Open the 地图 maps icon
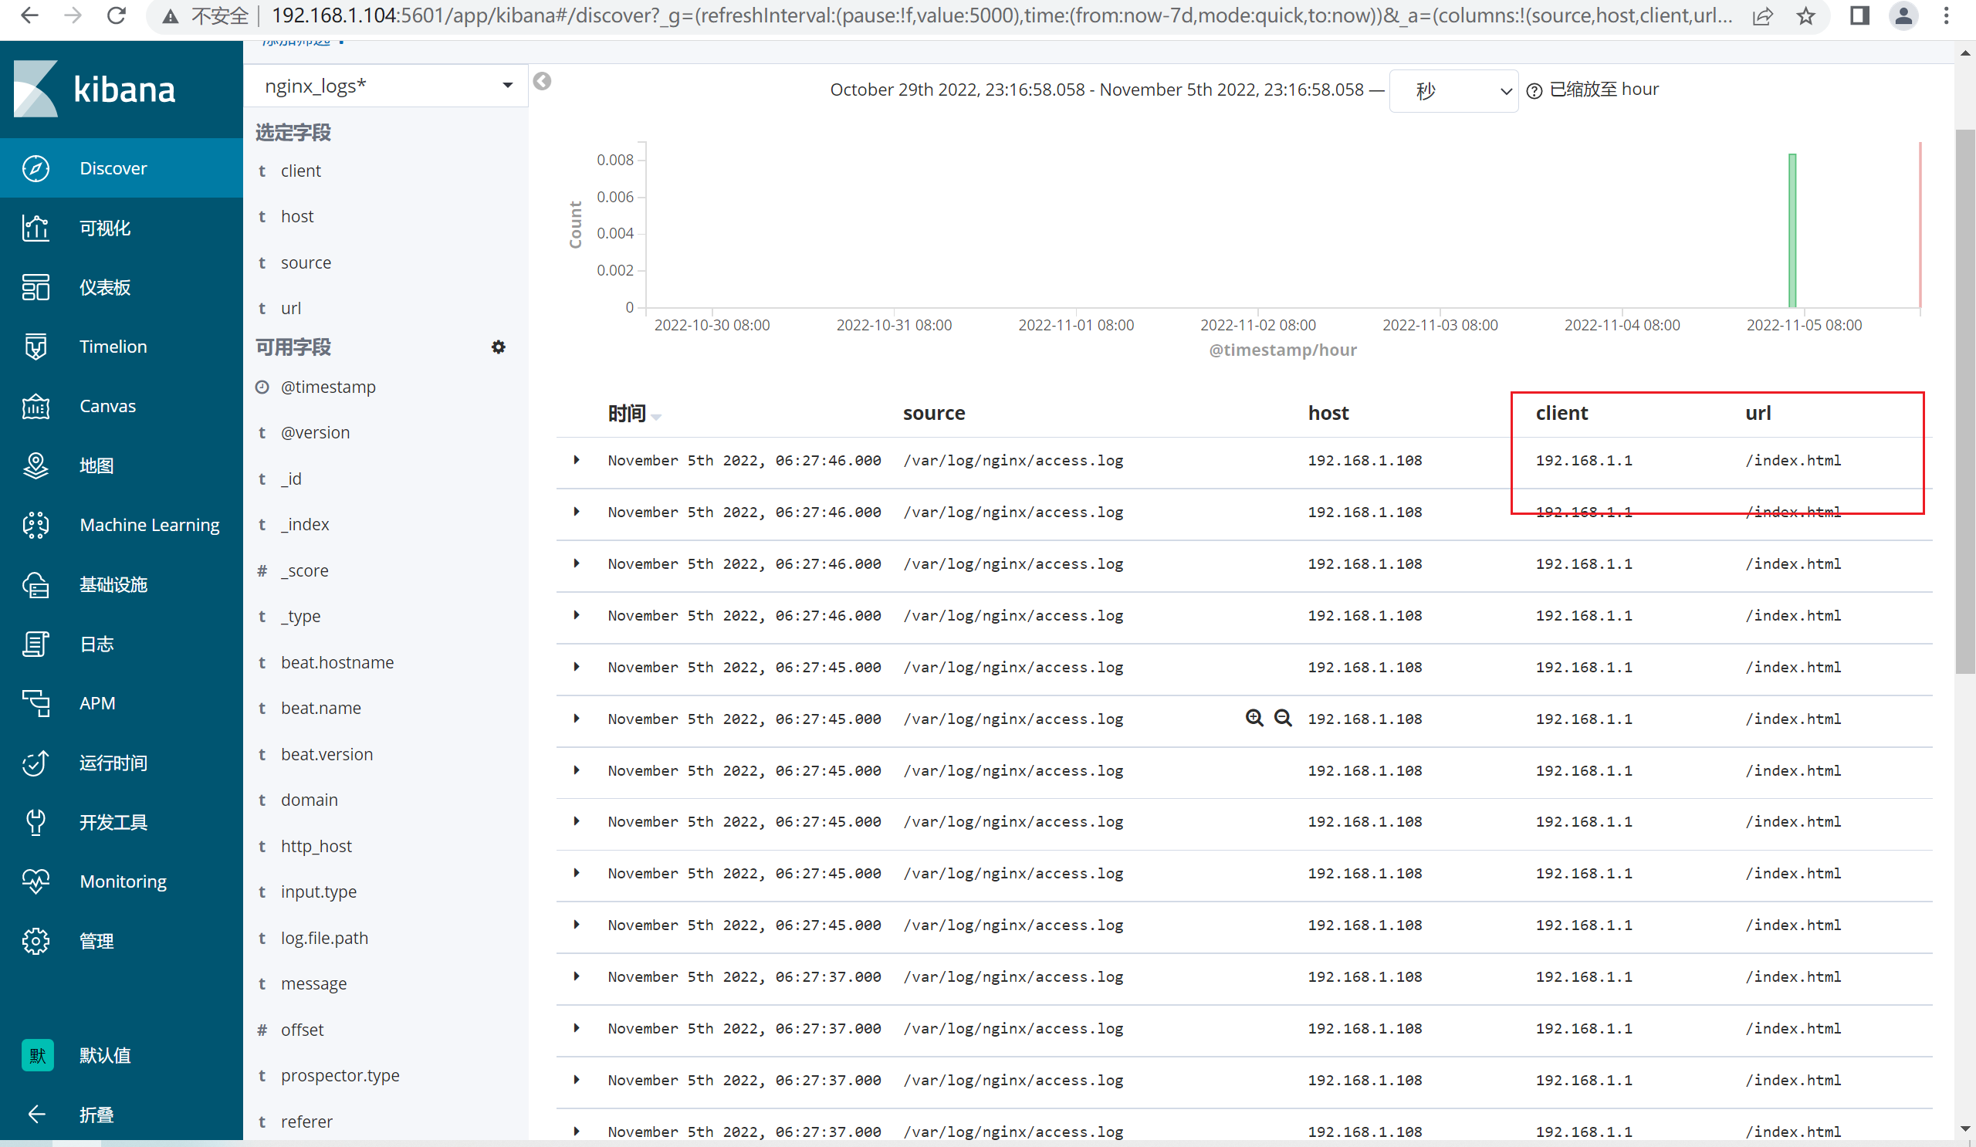The image size is (1976, 1147). click(x=36, y=465)
